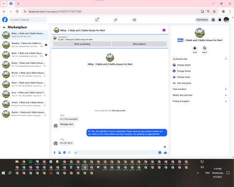
Task: Open the tab search dropdown arrow
Action: point(4,4)
